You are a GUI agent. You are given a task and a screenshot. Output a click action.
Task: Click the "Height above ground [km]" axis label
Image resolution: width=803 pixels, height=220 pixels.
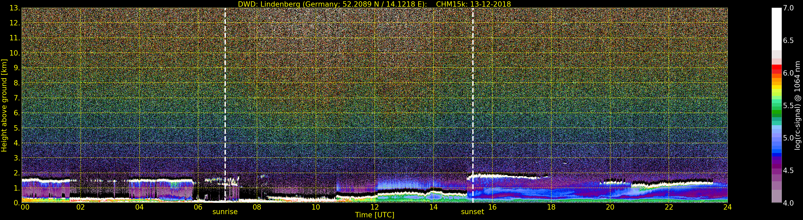pos(4,105)
